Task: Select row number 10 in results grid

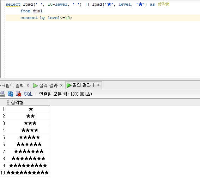Action: 3,173
